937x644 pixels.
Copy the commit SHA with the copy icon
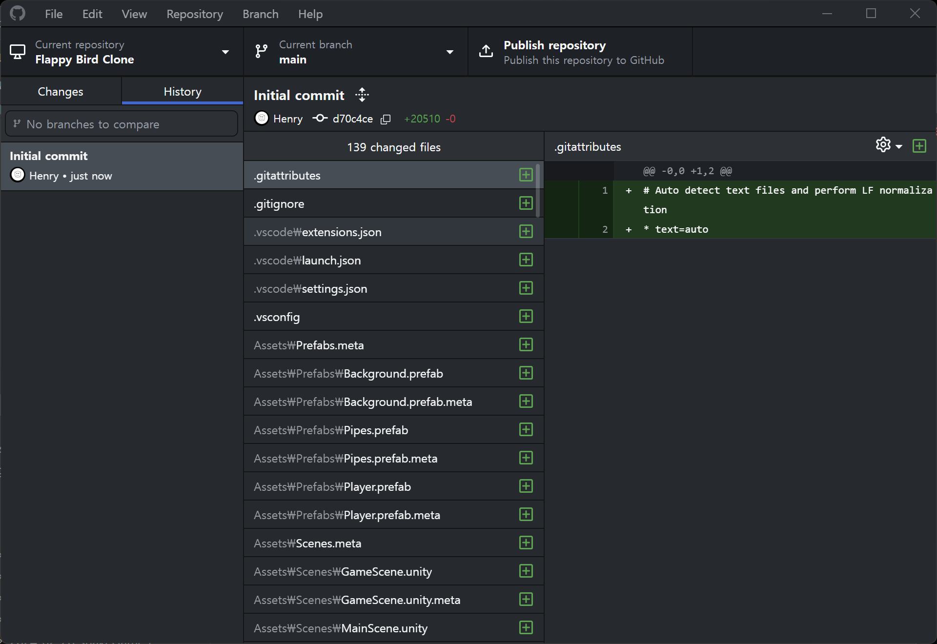pos(386,119)
